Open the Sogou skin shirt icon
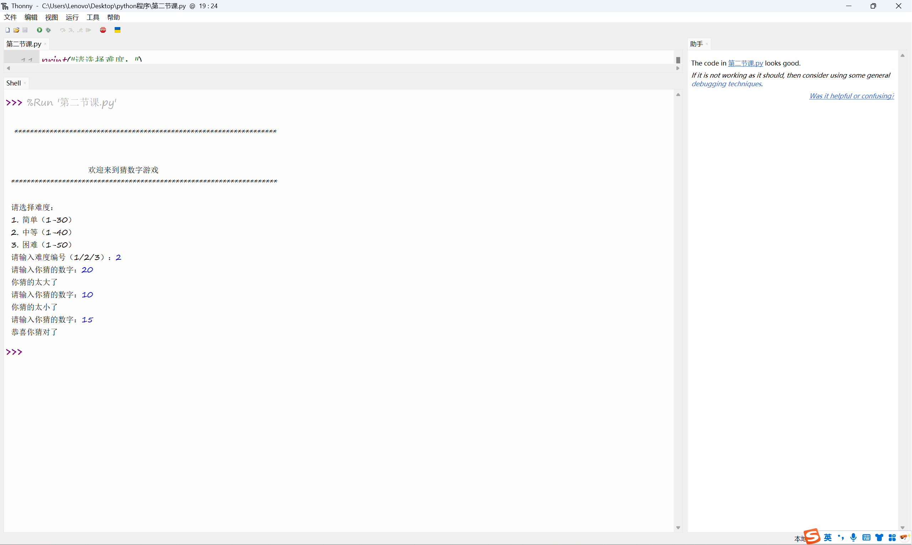The height and width of the screenshot is (545, 912). coord(879,538)
